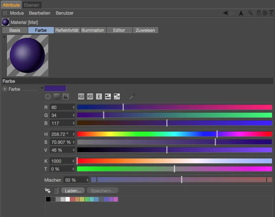Screen dimensions: 275x217
Task: Toggle the RGB sliders button
Action: (x=81, y=96)
